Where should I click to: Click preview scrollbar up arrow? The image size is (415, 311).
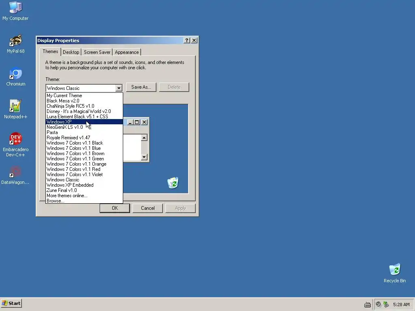tap(144, 138)
